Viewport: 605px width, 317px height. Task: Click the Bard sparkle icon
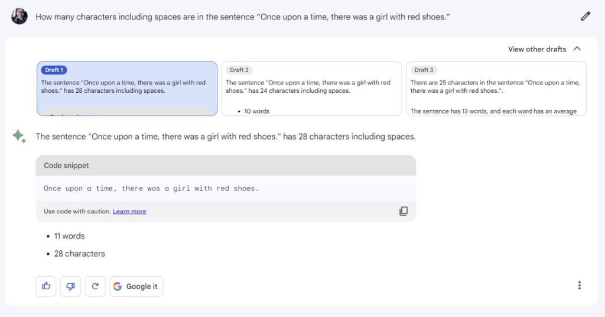click(x=19, y=136)
